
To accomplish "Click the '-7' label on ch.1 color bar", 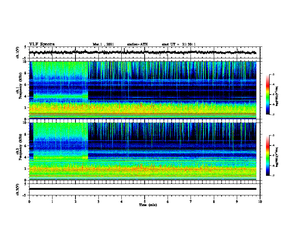I will pyautogui.click(x=273, y=114).
